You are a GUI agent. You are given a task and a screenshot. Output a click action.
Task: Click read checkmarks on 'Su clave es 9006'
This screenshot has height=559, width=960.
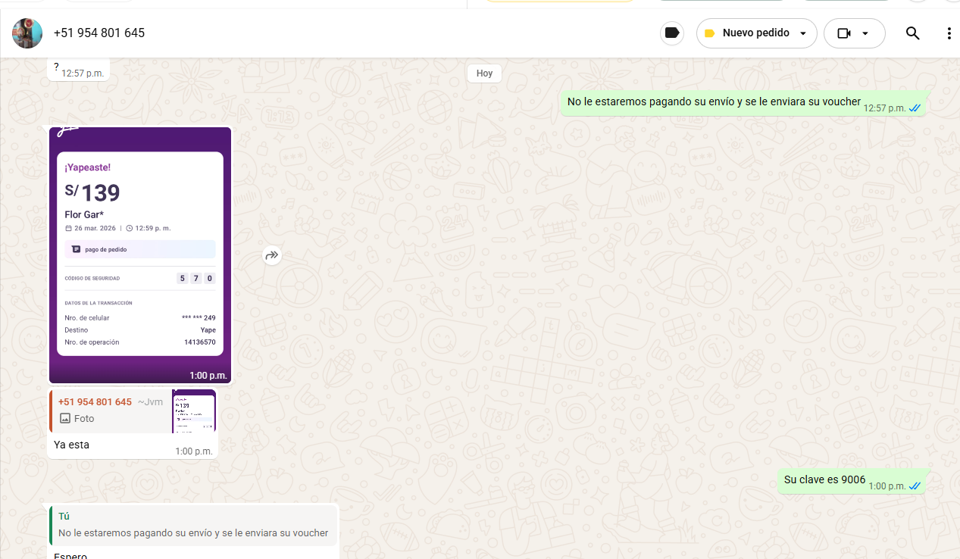pos(915,486)
